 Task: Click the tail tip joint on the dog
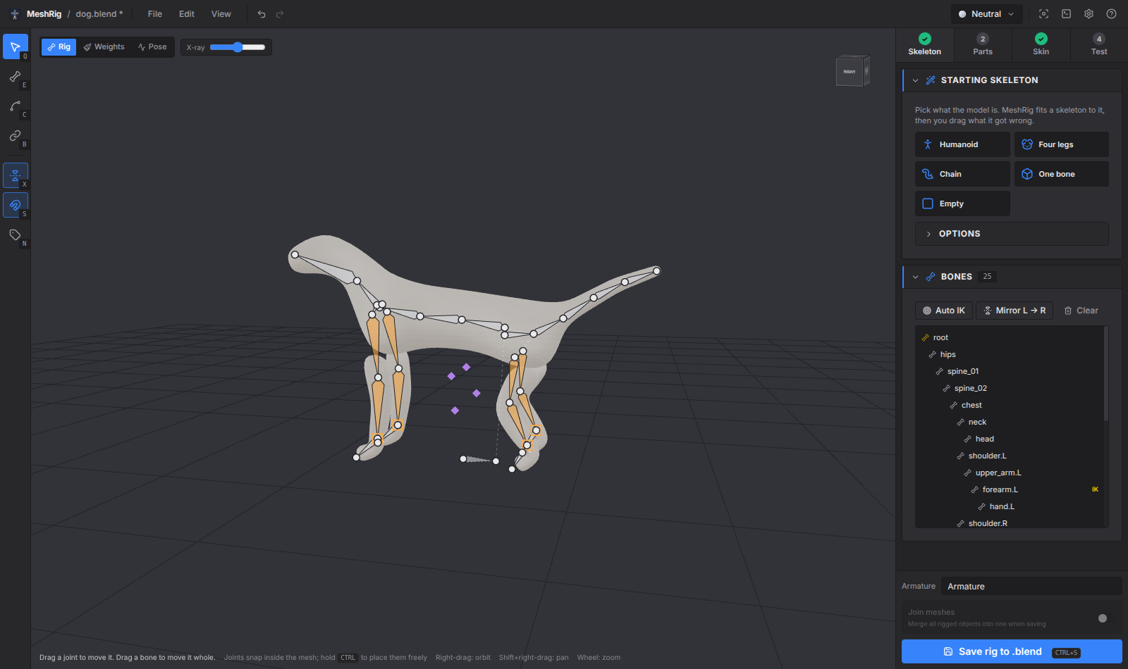(656, 270)
